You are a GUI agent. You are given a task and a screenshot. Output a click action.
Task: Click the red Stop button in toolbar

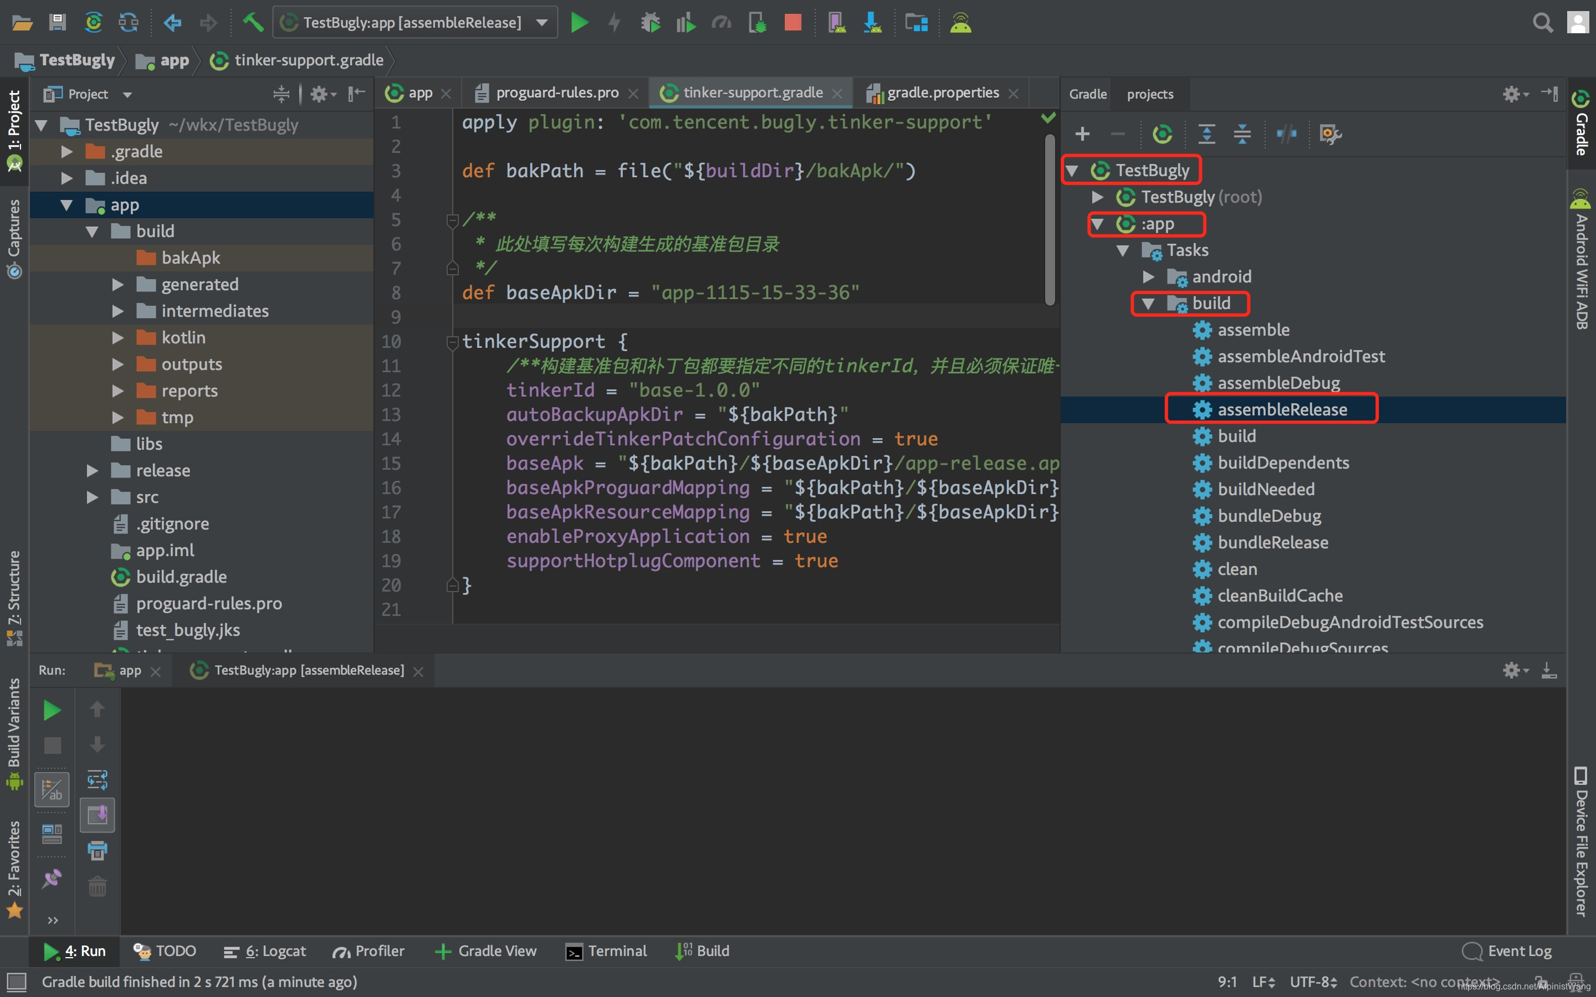coord(792,23)
